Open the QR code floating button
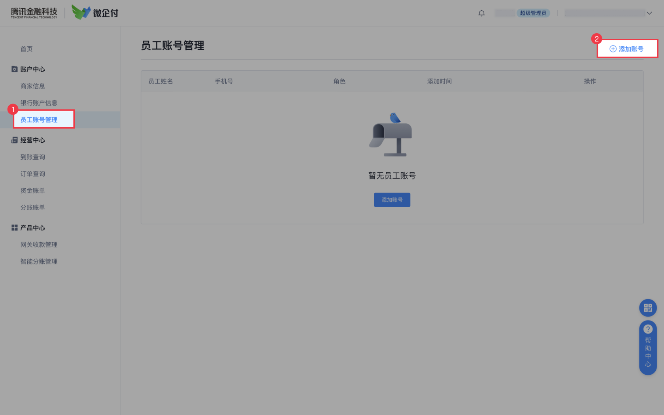Image resolution: width=664 pixels, height=415 pixels. [648, 307]
